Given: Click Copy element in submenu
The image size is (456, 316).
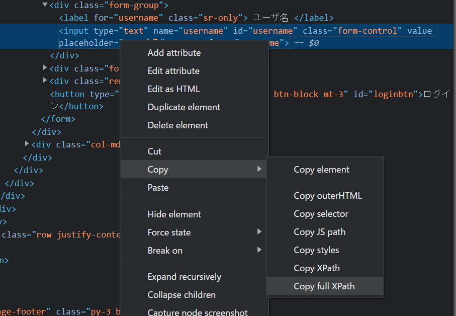Looking at the screenshot, I should (322, 170).
